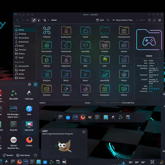Viewport: 165px width, 165px height.
Task: Toggle Split view in Dolphin
Action: 100,20
